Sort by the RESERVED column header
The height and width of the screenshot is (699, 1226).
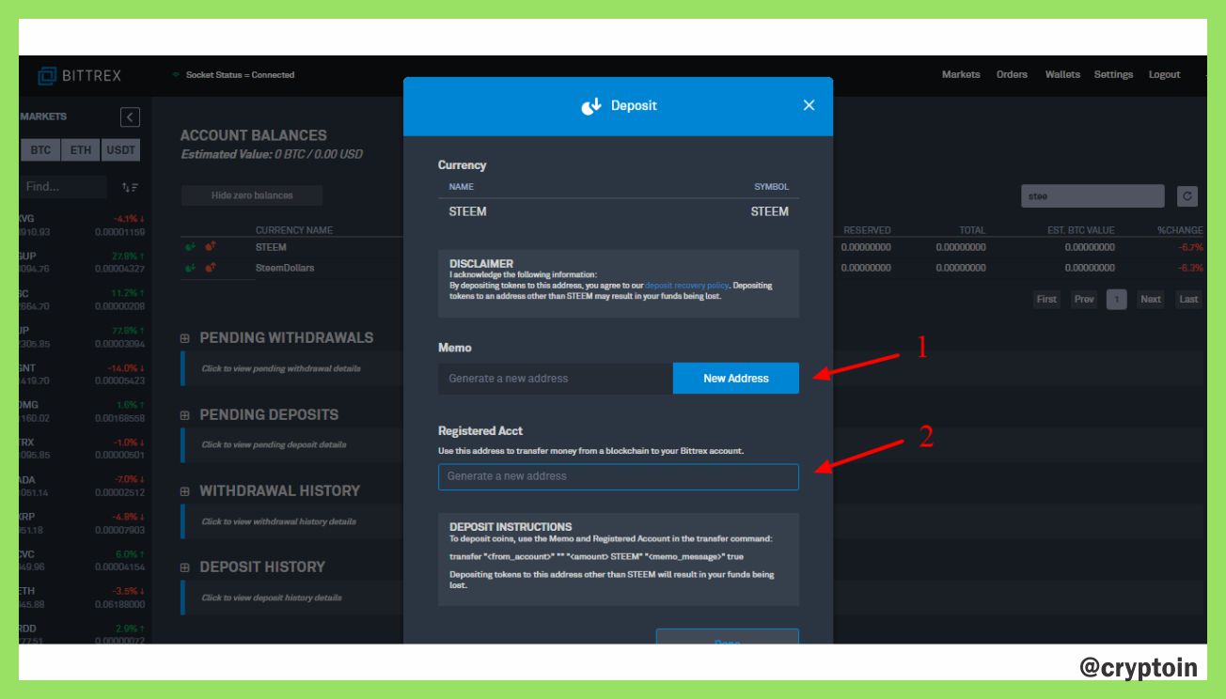pos(867,230)
